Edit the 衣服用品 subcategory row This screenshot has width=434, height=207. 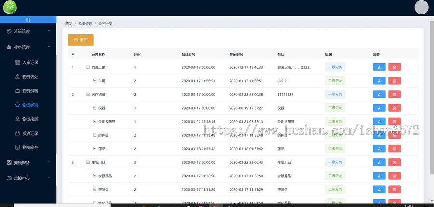click(379, 176)
